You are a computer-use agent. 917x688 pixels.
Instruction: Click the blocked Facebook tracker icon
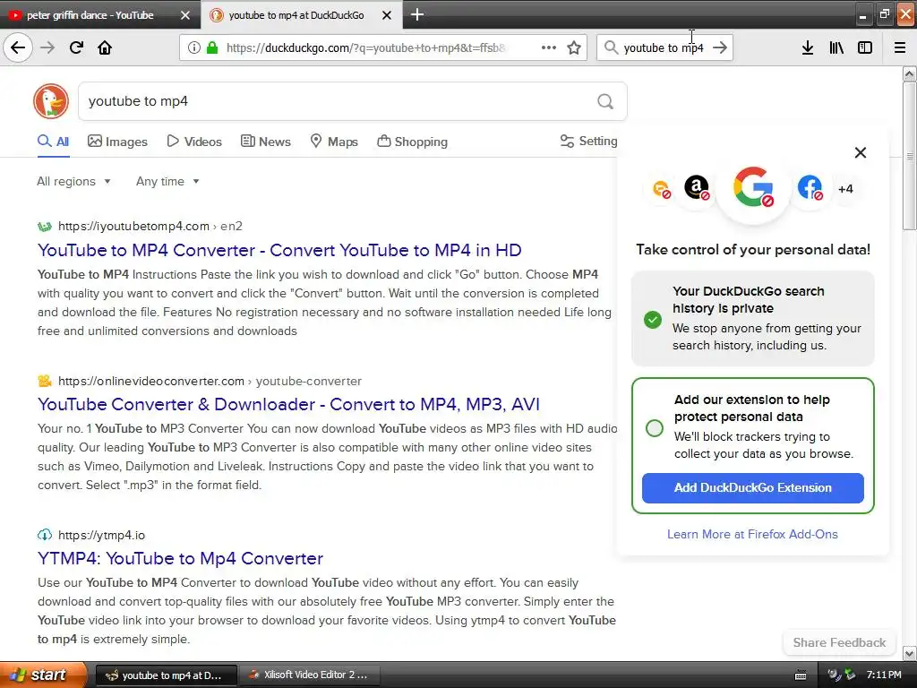pyautogui.click(x=810, y=188)
